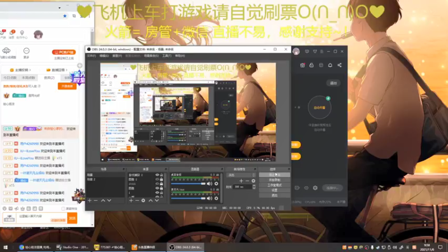Open the 场景集合(S) menu in OBS
Viewport: 448px width, 252px height.
pyautogui.click(x=151, y=55)
